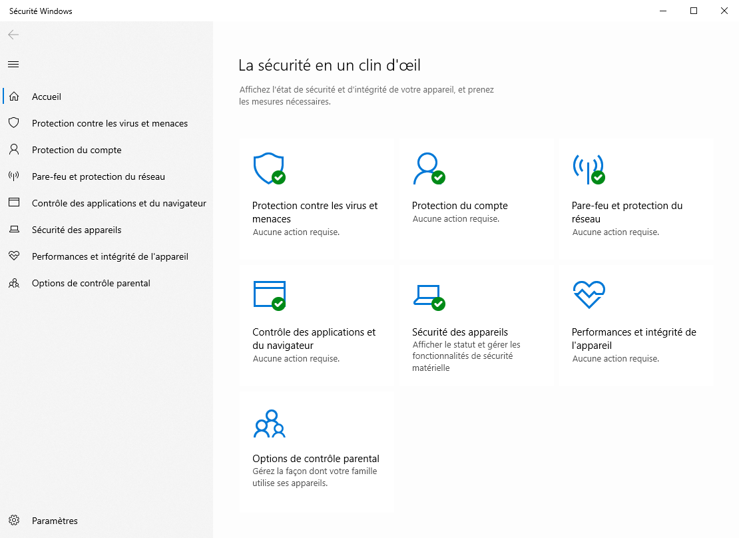Open Performances et intégrité de l'appareil in sidebar

click(x=107, y=256)
